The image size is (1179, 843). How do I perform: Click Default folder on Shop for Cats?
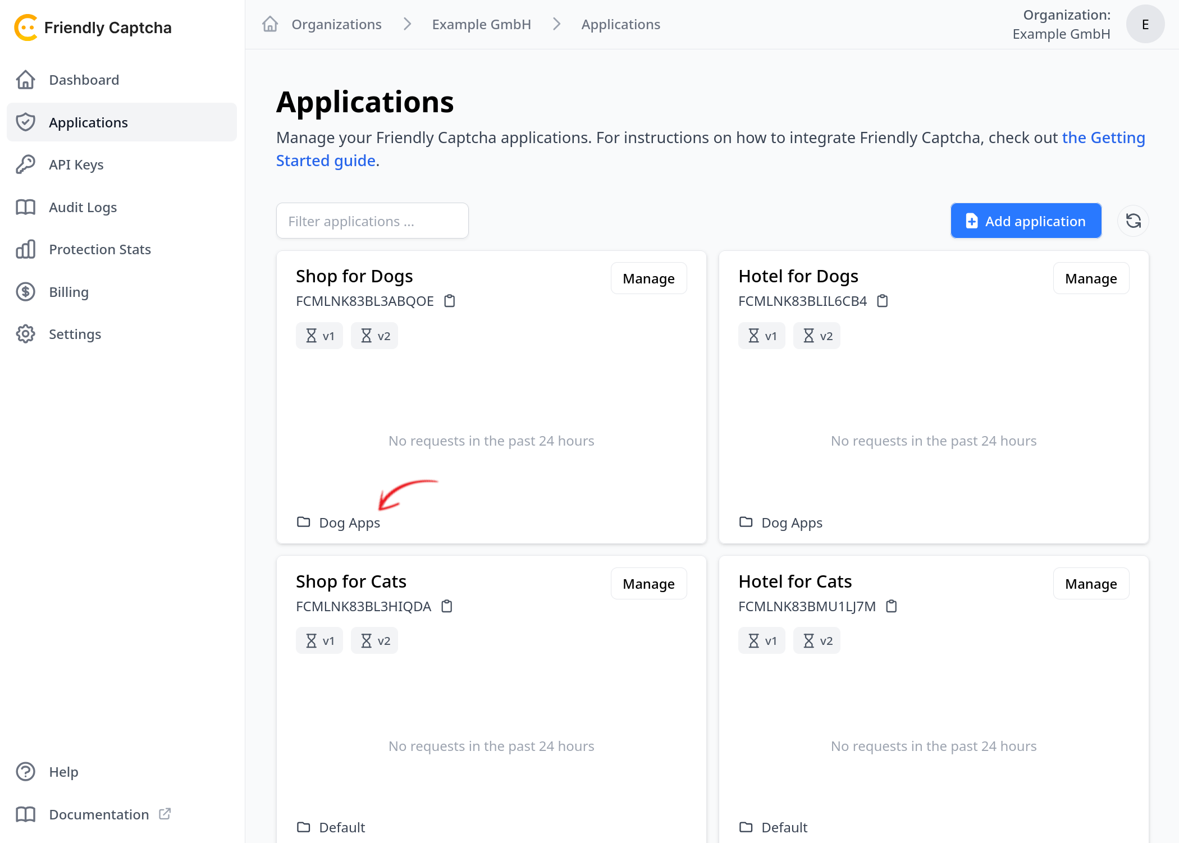pyautogui.click(x=331, y=827)
